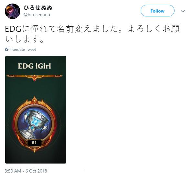This screenshot has width=190, height=178.
Task: Click the diamond gem atop the icon frame
Action: [x=35, y=100]
